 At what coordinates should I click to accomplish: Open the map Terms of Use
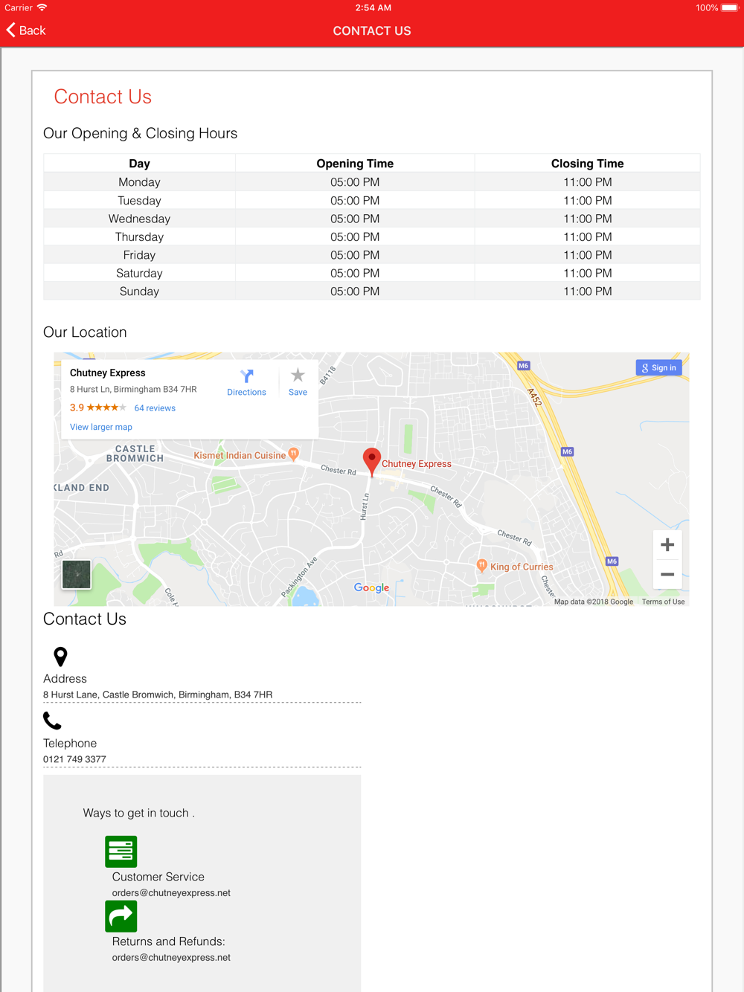tap(664, 602)
